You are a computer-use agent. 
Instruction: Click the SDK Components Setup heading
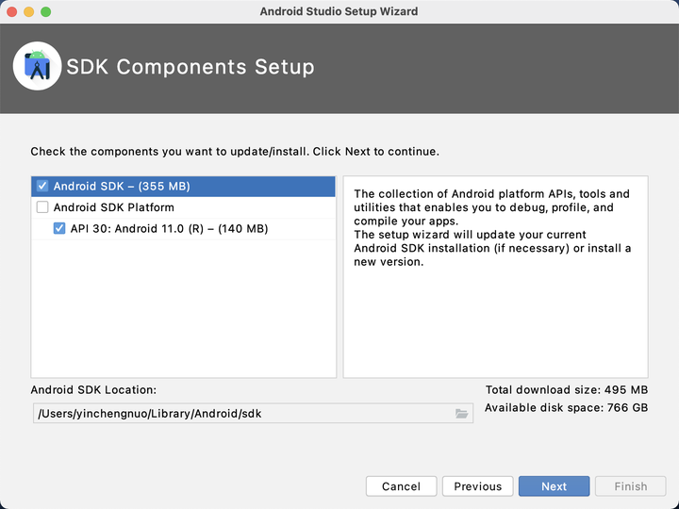190,67
